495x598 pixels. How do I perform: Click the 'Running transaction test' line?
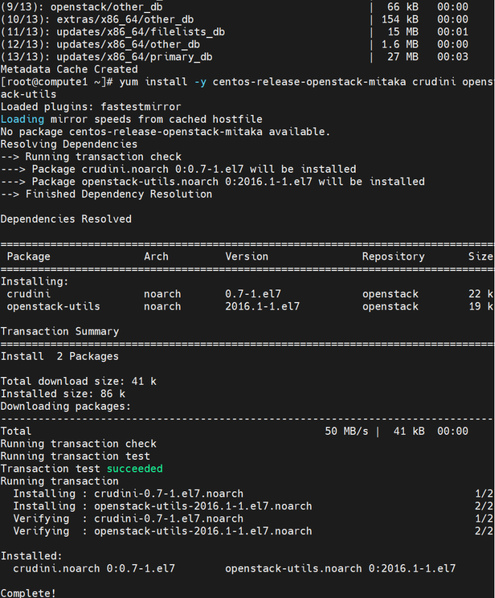[75, 456]
